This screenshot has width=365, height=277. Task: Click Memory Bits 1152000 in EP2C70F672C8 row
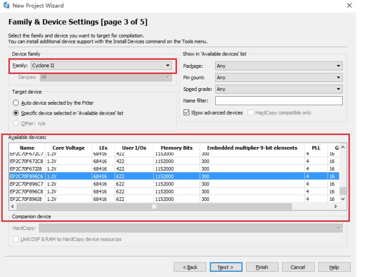(x=165, y=161)
